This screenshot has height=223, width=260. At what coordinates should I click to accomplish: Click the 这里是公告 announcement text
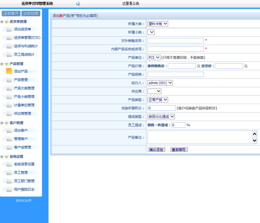pos(131,3)
